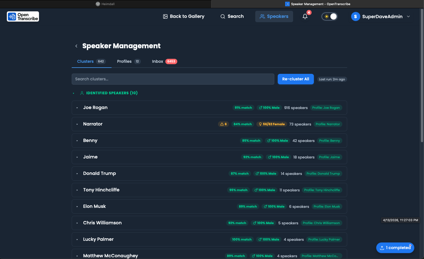
Task: Click the OpenTranscribe logo
Action: pyautogui.click(x=23, y=16)
